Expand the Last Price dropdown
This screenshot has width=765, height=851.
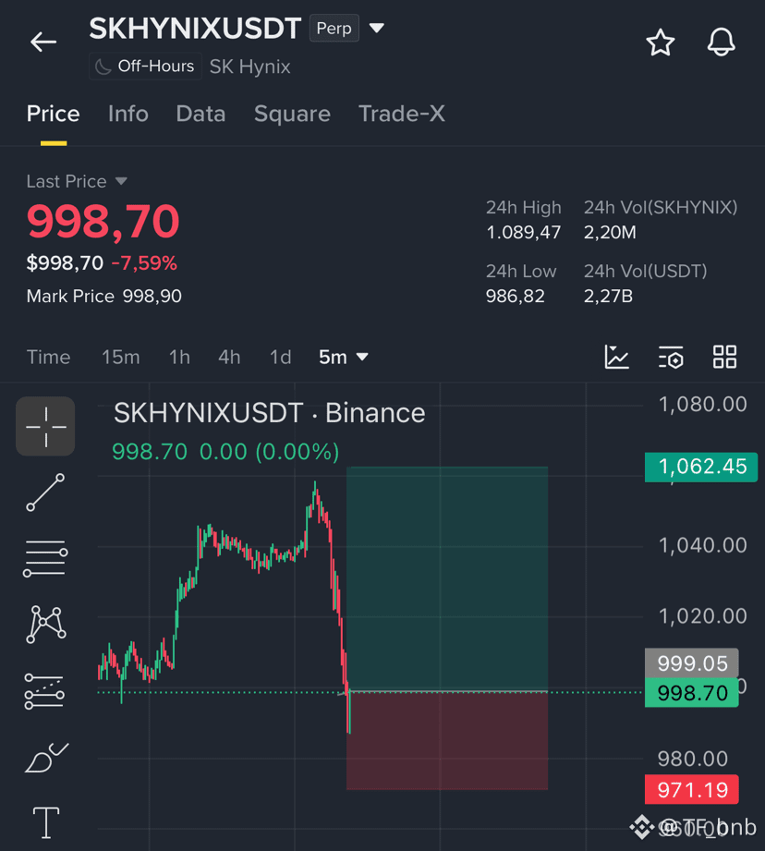tap(77, 181)
